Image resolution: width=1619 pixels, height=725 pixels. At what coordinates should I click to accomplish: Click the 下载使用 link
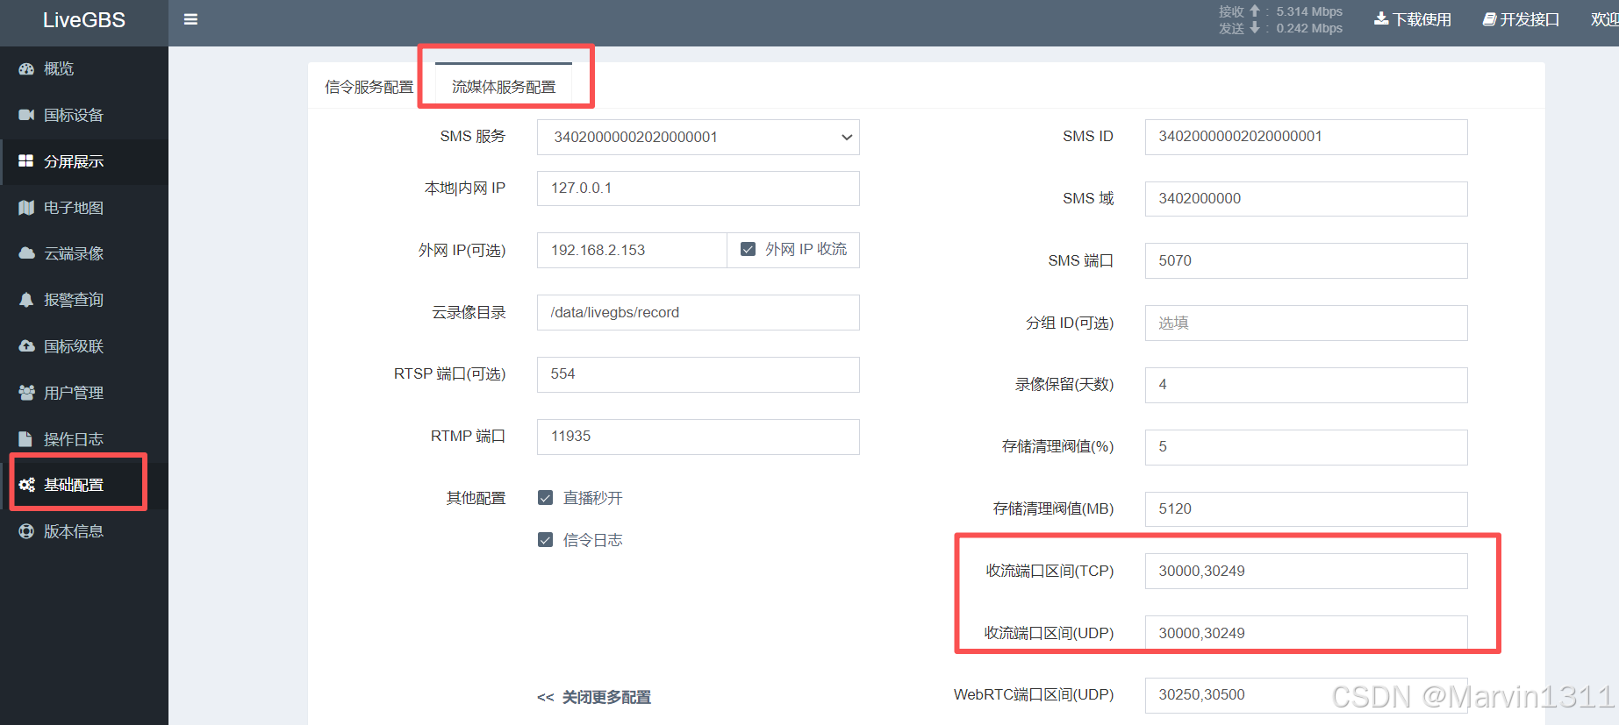coord(1413,19)
